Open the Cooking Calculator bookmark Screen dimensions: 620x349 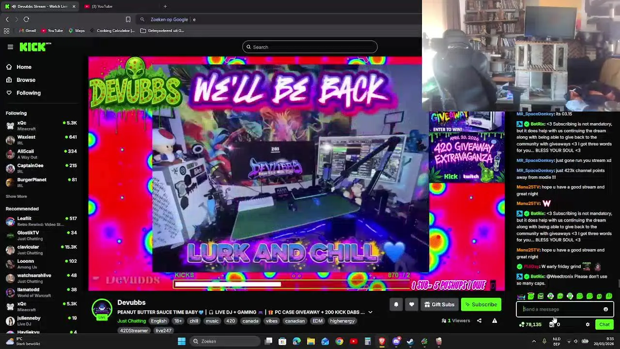coord(112,31)
